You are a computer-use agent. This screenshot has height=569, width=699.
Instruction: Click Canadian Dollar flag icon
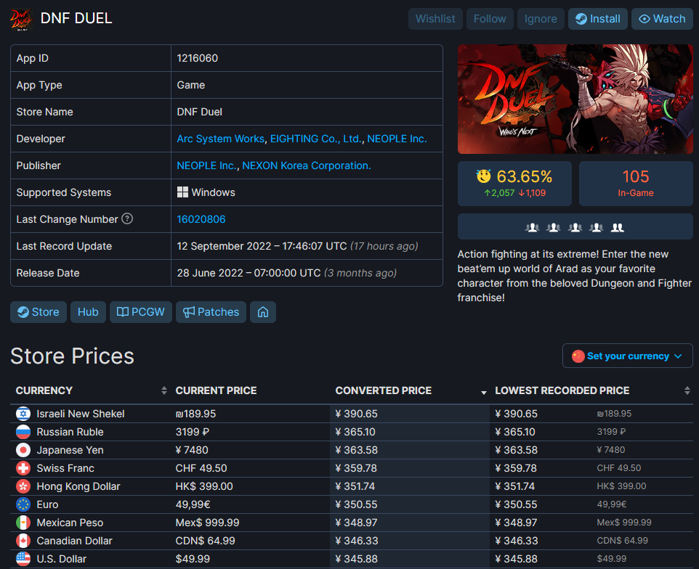[23, 541]
